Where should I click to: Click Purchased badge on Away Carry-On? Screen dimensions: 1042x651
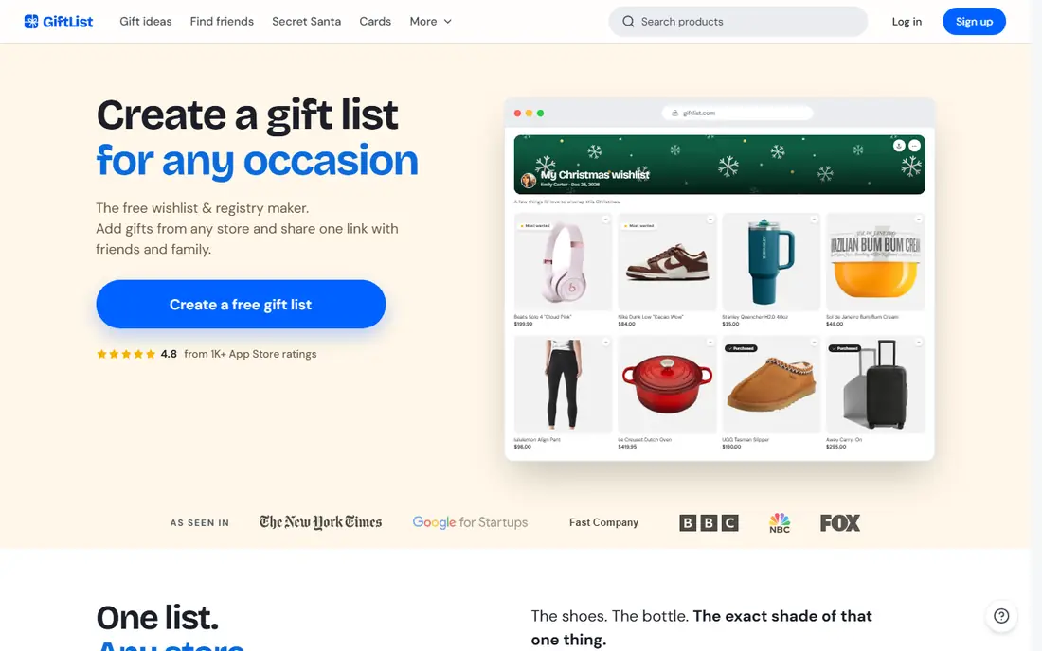click(x=845, y=347)
